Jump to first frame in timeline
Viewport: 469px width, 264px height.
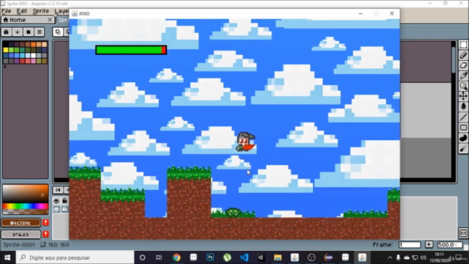[58, 190]
